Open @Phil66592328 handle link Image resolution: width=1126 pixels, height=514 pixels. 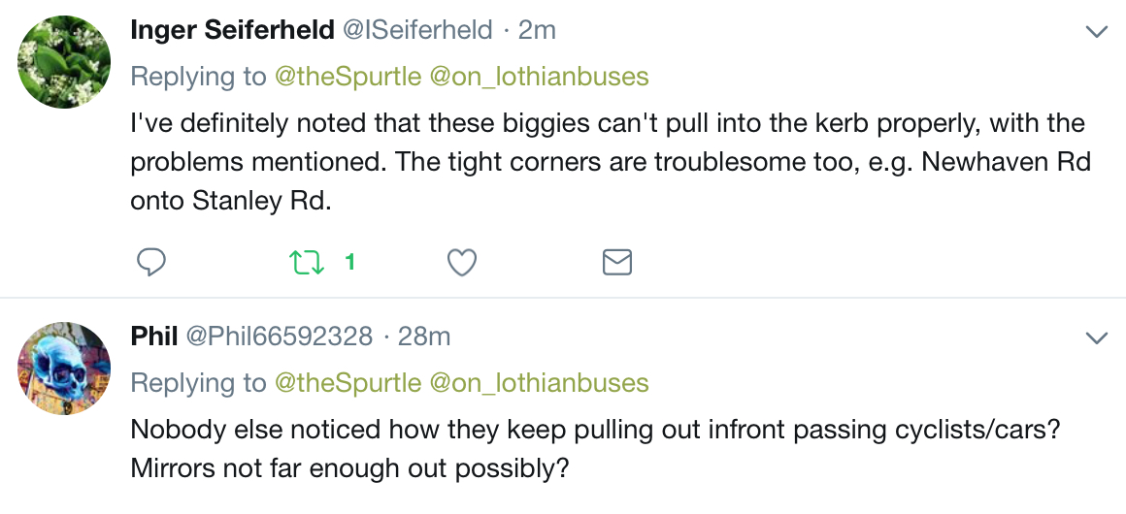281,336
